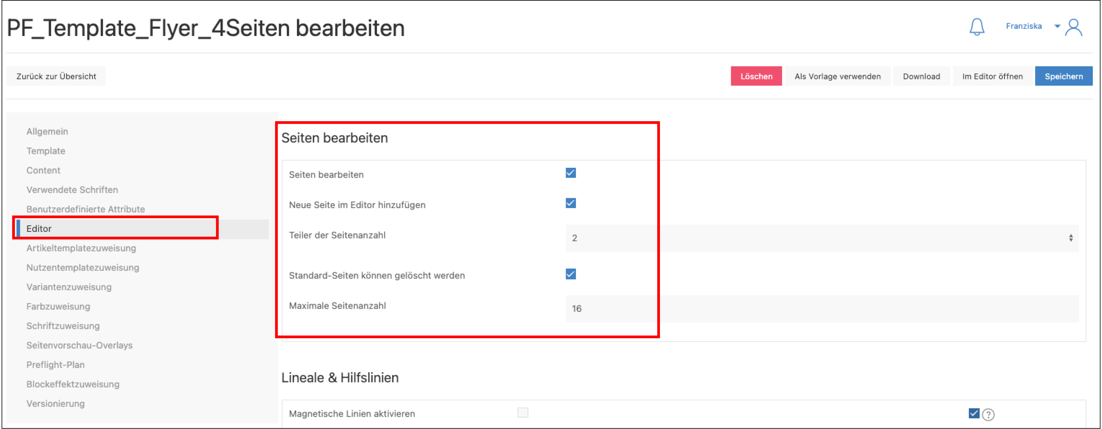Switch to Verwendete Schriften settings
Screen dimensions: 1102x429
coord(72,189)
